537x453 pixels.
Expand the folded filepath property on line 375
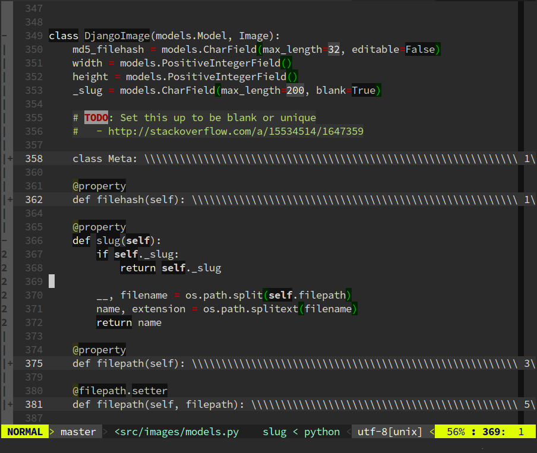10,363
